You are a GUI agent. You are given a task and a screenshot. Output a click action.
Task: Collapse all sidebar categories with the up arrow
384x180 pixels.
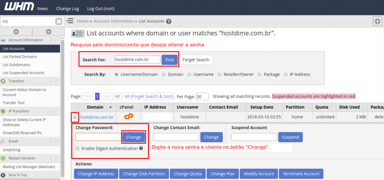pyautogui.click(x=16, y=31)
